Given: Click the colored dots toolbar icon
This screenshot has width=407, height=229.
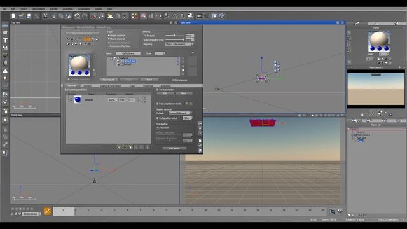Looking at the screenshot, I should pos(134,16).
